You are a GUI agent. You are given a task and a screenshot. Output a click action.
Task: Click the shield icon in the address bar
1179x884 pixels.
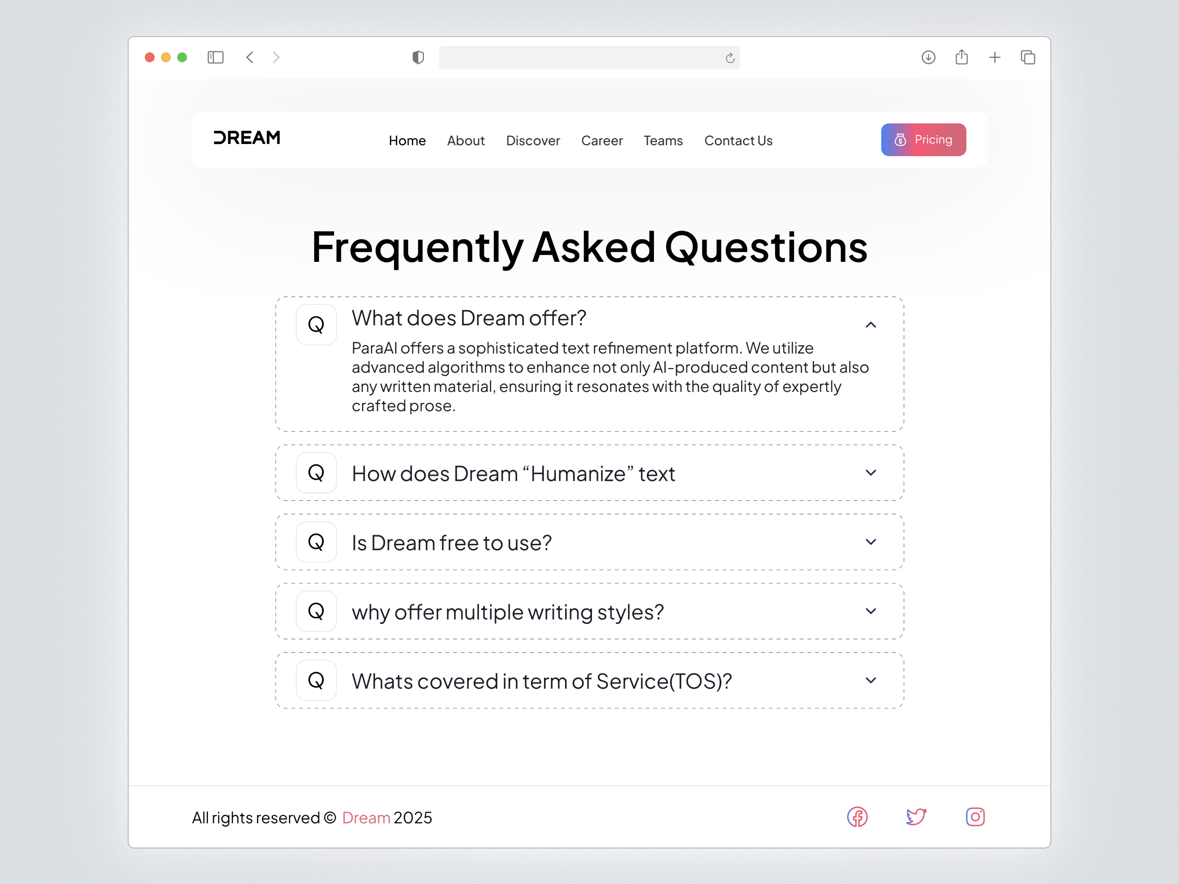[419, 58]
